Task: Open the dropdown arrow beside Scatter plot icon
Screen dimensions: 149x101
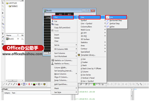Action: coord(12,84)
